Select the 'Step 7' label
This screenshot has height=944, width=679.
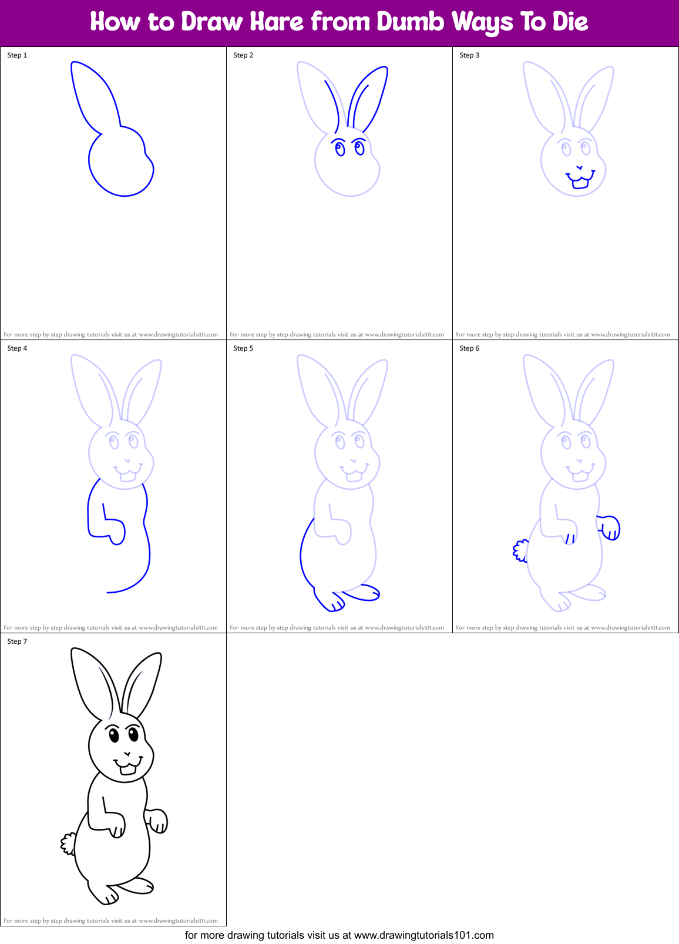(x=17, y=641)
